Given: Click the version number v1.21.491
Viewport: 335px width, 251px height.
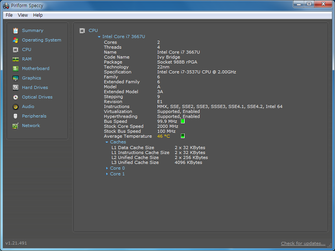Looking at the screenshot, I should tap(16, 243).
